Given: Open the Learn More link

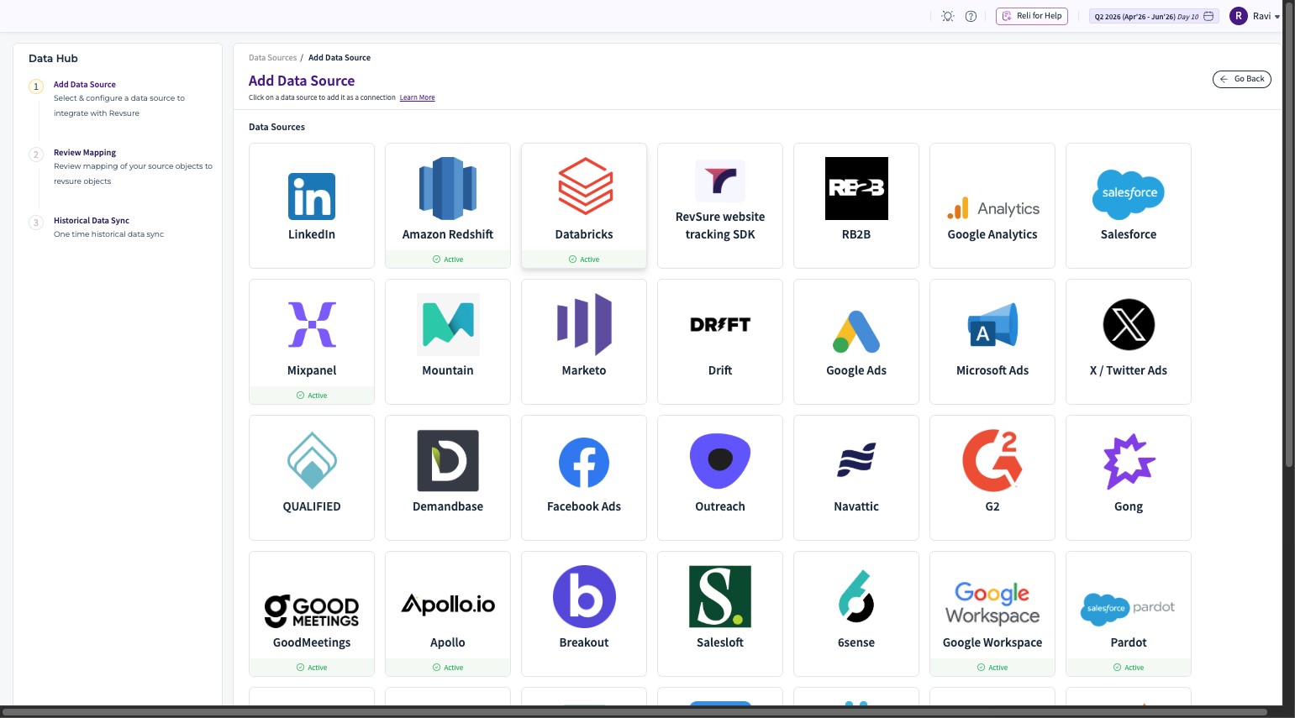Looking at the screenshot, I should tap(417, 97).
